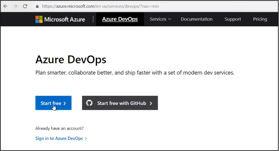Click chevron next to Sign in link

pyautogui.click(x=86, y=139)
